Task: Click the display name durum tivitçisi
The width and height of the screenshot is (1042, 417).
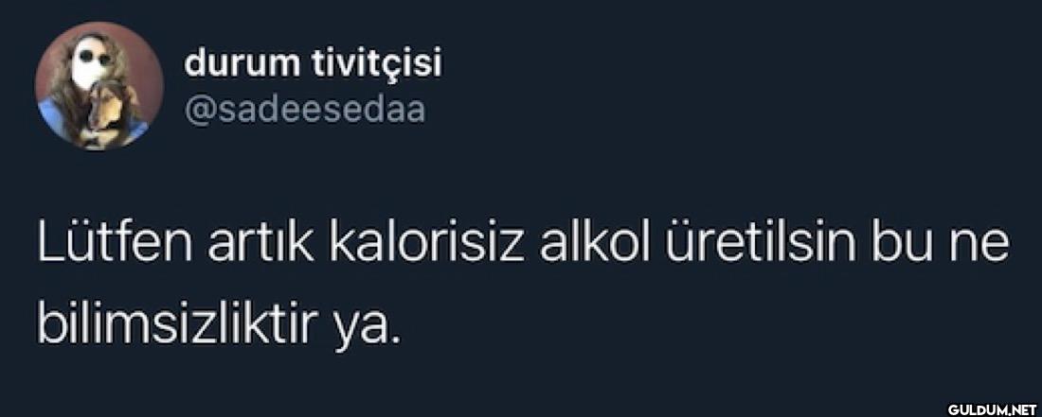Action: coord(313,65)
